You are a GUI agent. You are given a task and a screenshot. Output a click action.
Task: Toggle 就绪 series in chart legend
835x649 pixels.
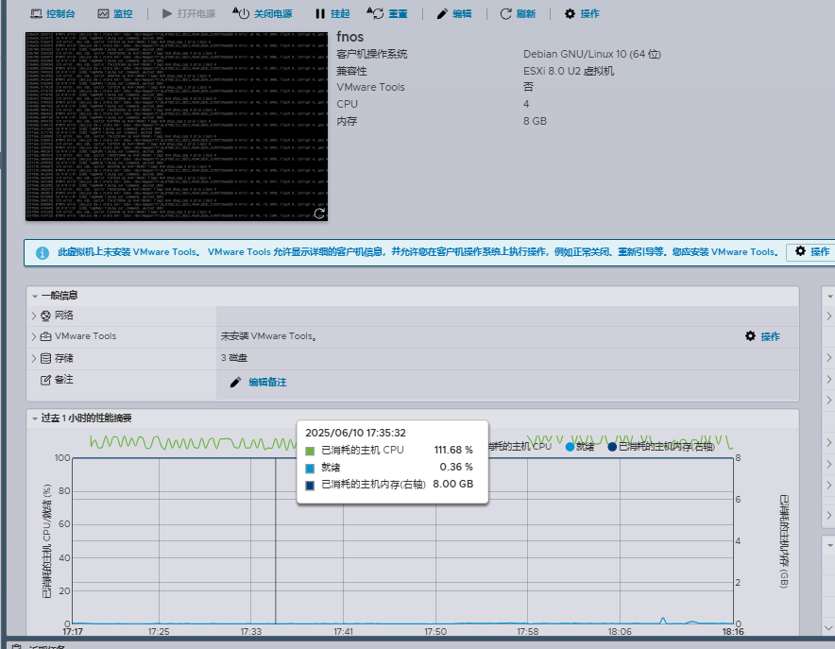tap(570, 446)
